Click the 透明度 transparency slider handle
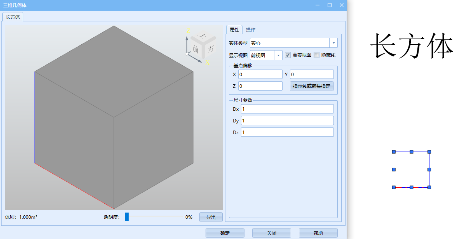Viewport: 466px width, 239px height. (126, 217)
